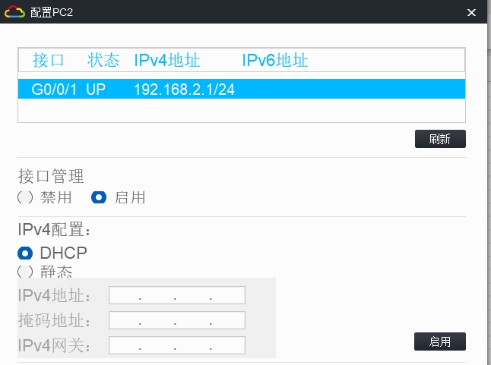This screenshot has height=365, width=491.
Task: Click the cloud logo icon in title bar
Action: click(x=14, y=12)
